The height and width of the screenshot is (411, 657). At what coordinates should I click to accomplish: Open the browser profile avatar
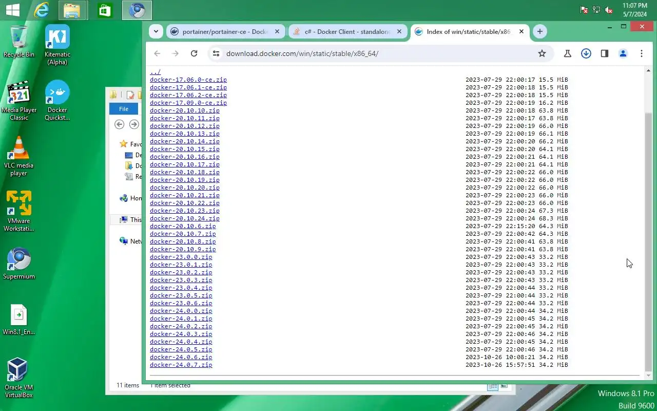623,53
